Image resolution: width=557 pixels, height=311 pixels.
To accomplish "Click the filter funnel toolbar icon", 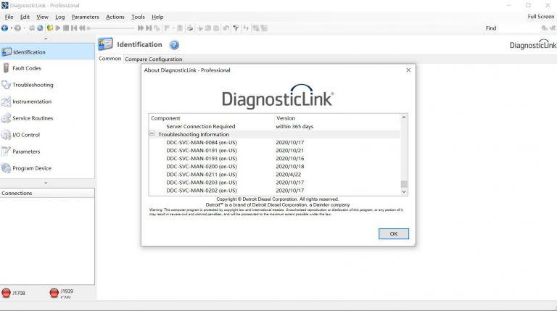I will (236, 28).
